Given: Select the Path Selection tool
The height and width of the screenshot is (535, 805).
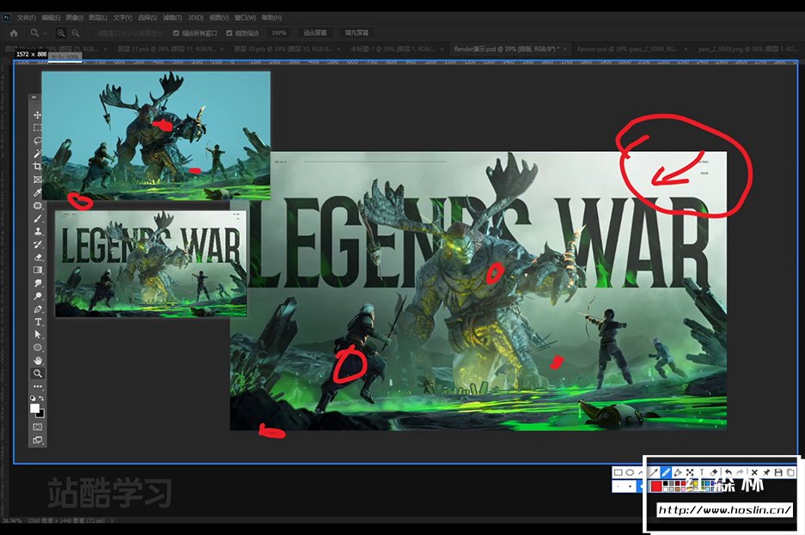Looking at the screenshot, I should 38,334.
